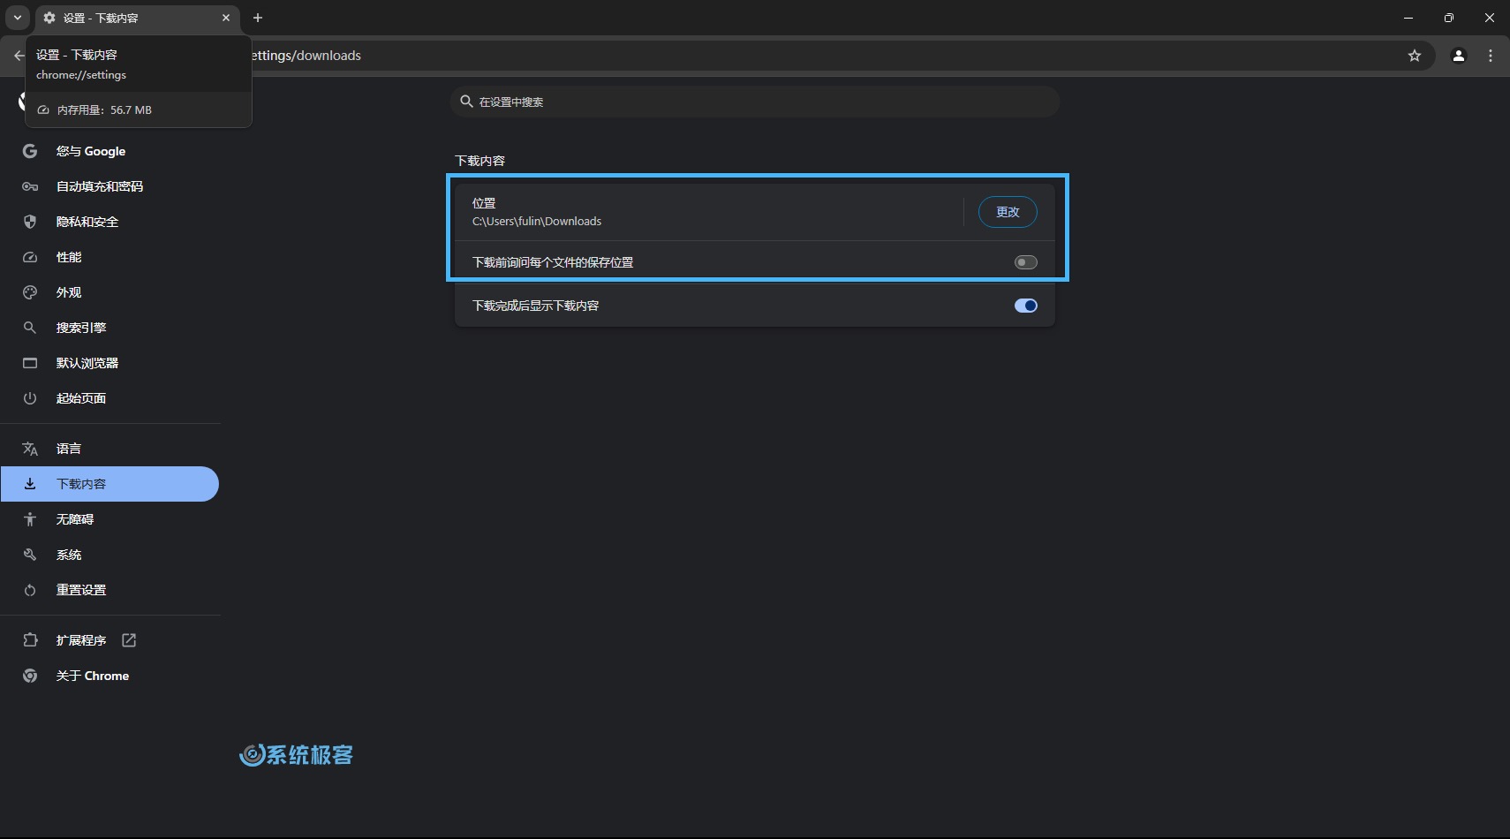Viewport: 1510px width, 839px height.
Task: Click the wrench icon for system
Action: (30, 555)
